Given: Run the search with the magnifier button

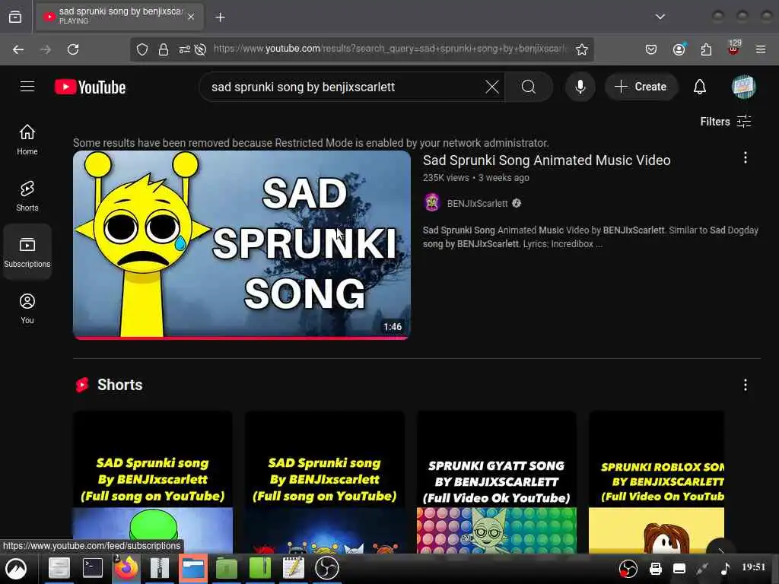Looking at the screenshot, I should point(529,87).
